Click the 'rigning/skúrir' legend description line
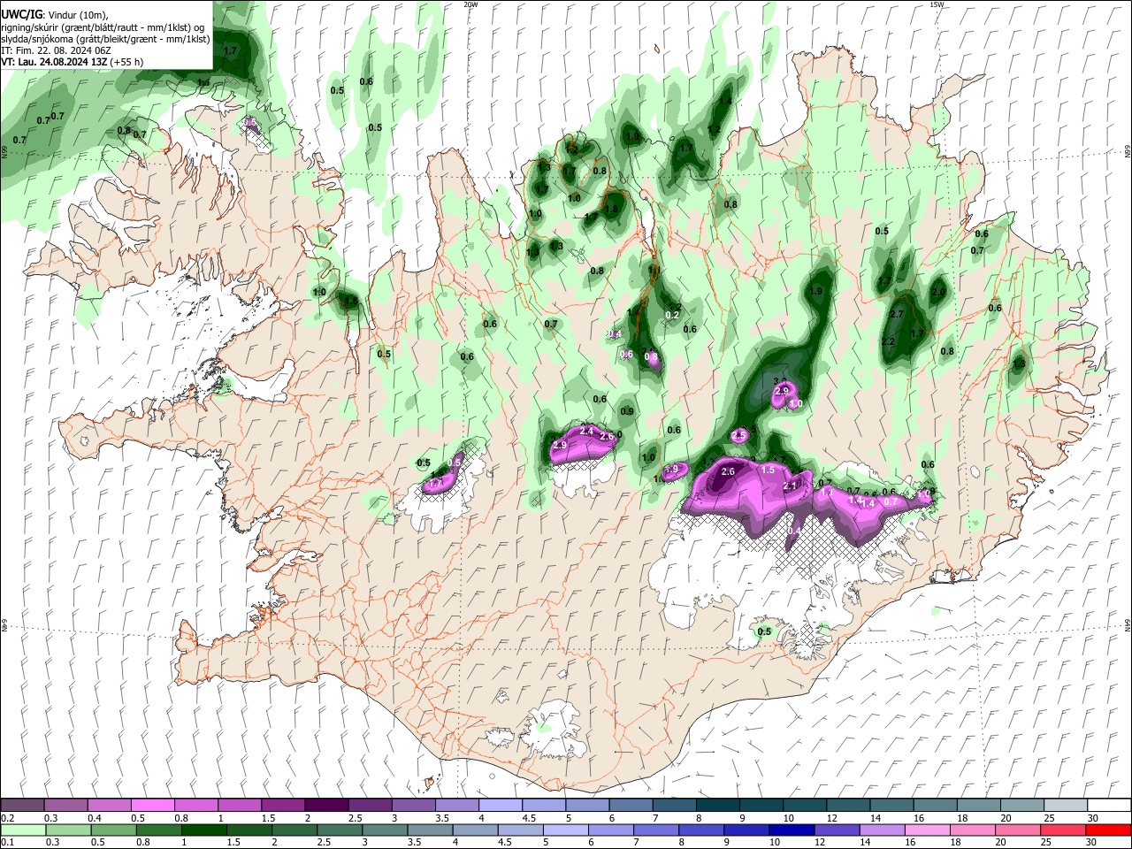This screenshot has height=849, width=1132. point(103,27)
